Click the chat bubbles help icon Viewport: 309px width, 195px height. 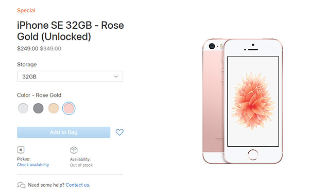(21, 185)
